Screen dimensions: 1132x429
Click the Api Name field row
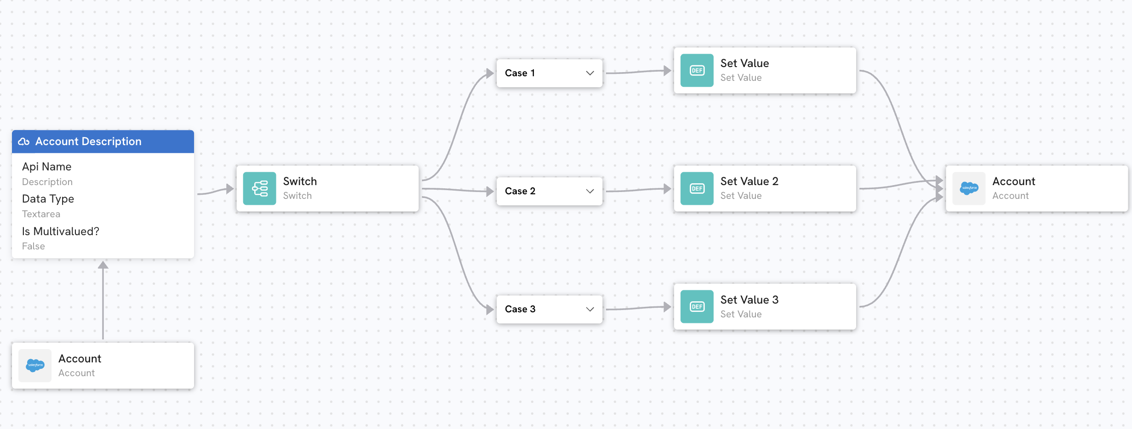103,174
